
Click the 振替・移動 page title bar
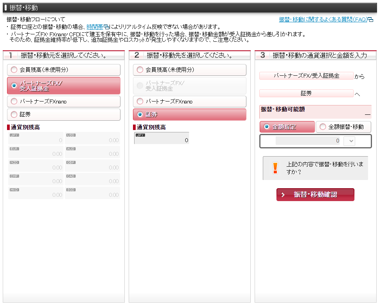click(190, 8)
